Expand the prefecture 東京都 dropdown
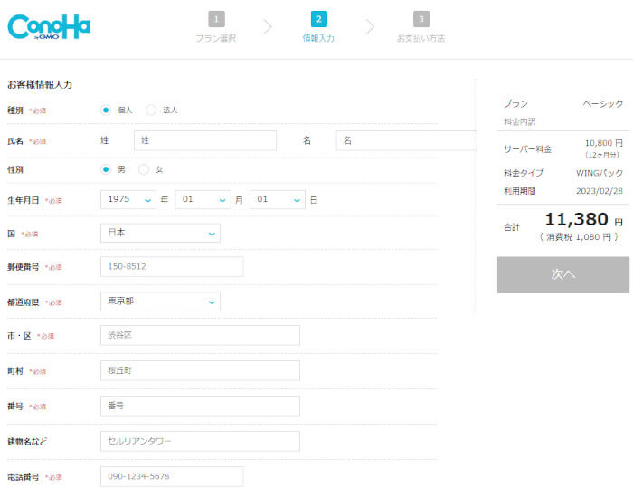633x498 pixels. pyautogui.click(x=160, y=302)
